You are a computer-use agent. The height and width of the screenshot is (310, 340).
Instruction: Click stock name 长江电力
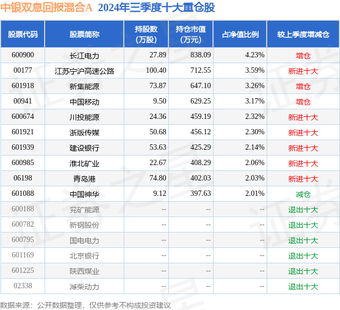click(x=84, y=56)
